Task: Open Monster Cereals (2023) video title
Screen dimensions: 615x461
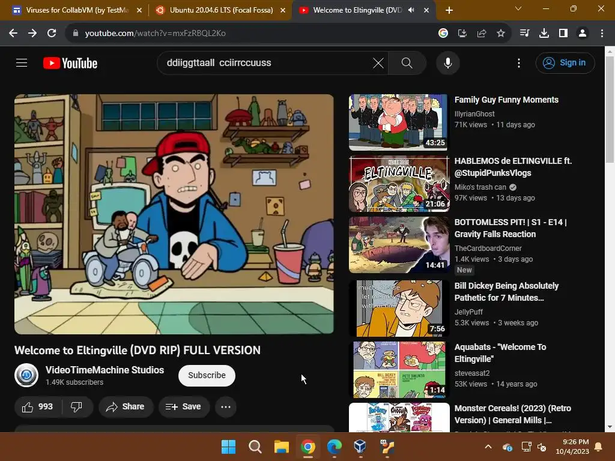Action: click(x=513, y=414)
